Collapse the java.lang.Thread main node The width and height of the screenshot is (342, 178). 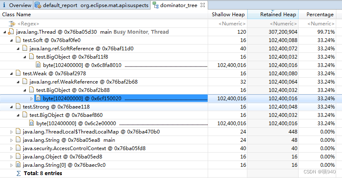pyautogui.click(x=5, y=32)
